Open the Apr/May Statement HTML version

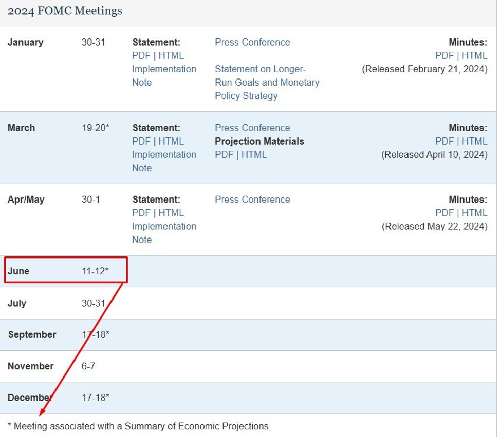(x=172, y=213)
